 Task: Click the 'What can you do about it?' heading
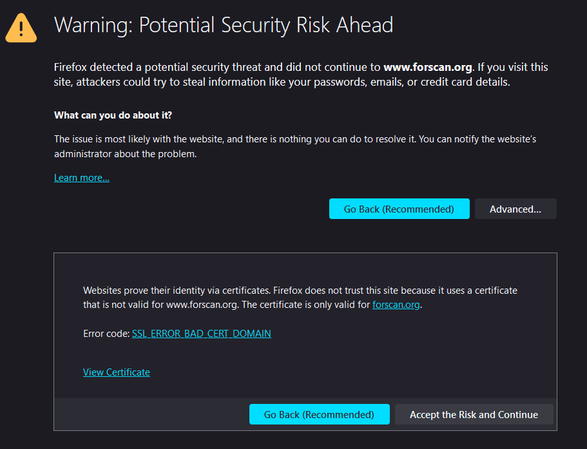click(x=113, y=115)
